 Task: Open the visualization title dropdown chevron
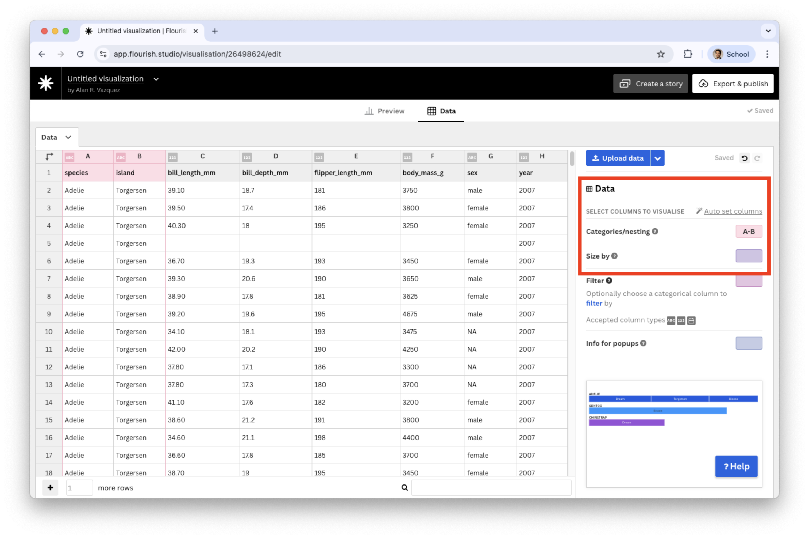click(x=156, y=79)
